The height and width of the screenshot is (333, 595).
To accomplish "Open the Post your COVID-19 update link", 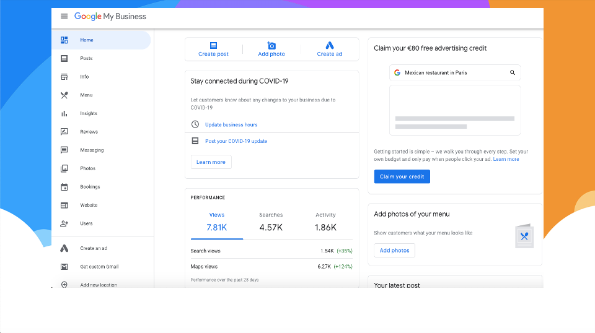I will [236, 141].
